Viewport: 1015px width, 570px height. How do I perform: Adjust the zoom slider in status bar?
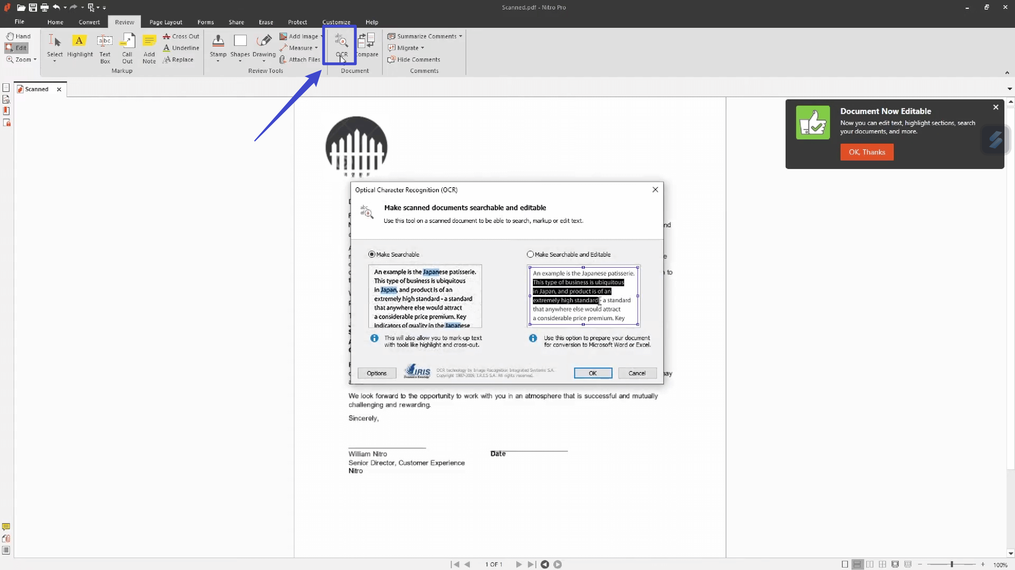pyautogui.click(x=951, y=564)
